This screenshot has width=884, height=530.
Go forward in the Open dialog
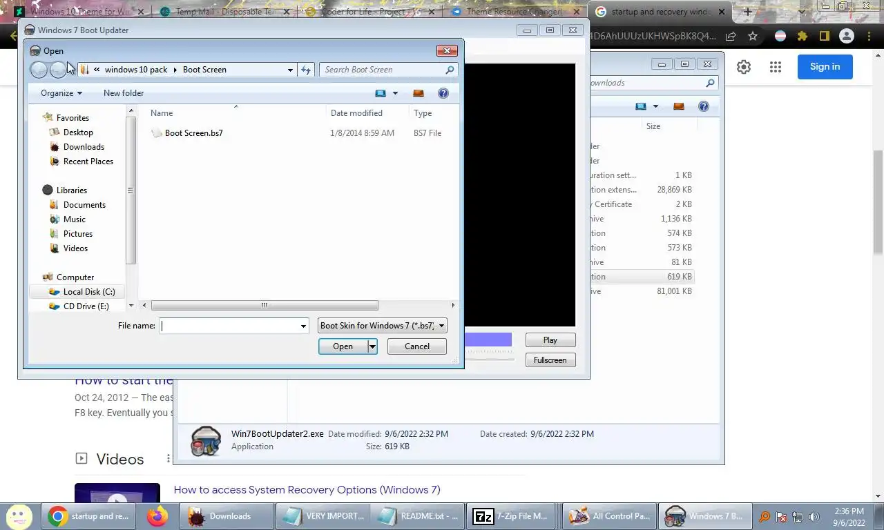tap(58, 69)
